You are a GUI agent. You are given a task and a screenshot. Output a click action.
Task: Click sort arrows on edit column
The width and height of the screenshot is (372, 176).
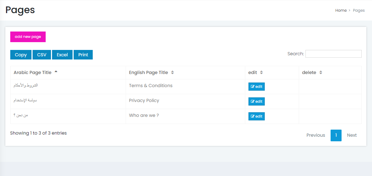tap(261, 73)
